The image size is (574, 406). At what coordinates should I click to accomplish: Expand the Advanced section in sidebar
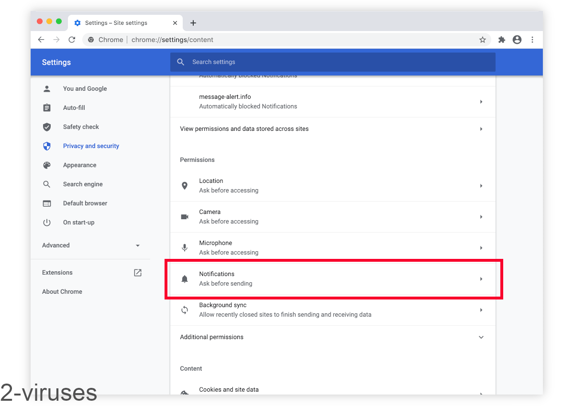[91, 246]
